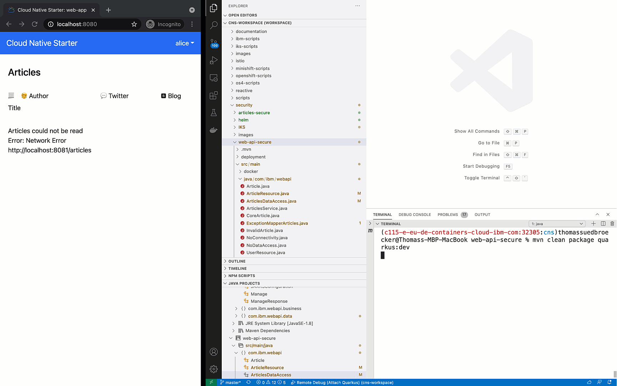Open the Docker view in the activity bar

point(214,130)
